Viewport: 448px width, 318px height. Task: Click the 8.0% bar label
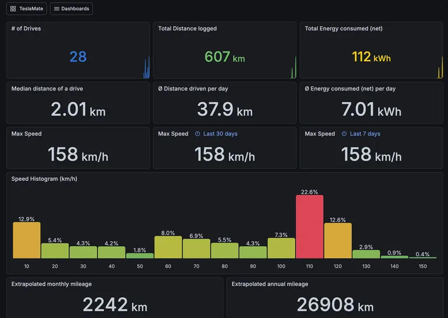(168, 233)
